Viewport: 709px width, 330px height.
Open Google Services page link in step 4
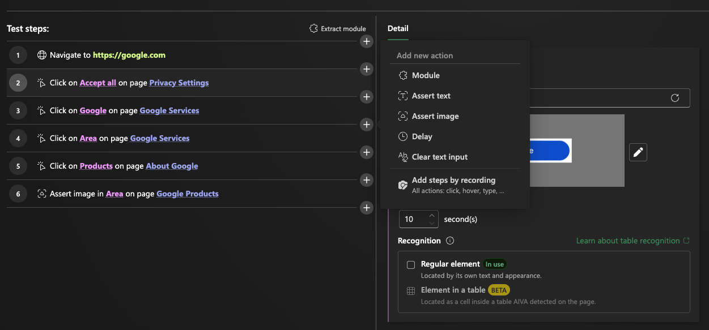point(160,138)
